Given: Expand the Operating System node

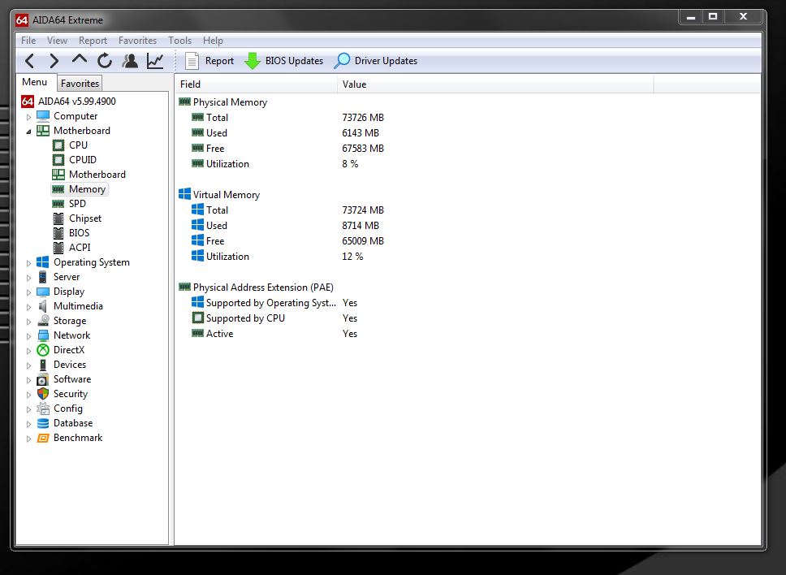Looking at the screenshot, I should click(x=28, y=263).
